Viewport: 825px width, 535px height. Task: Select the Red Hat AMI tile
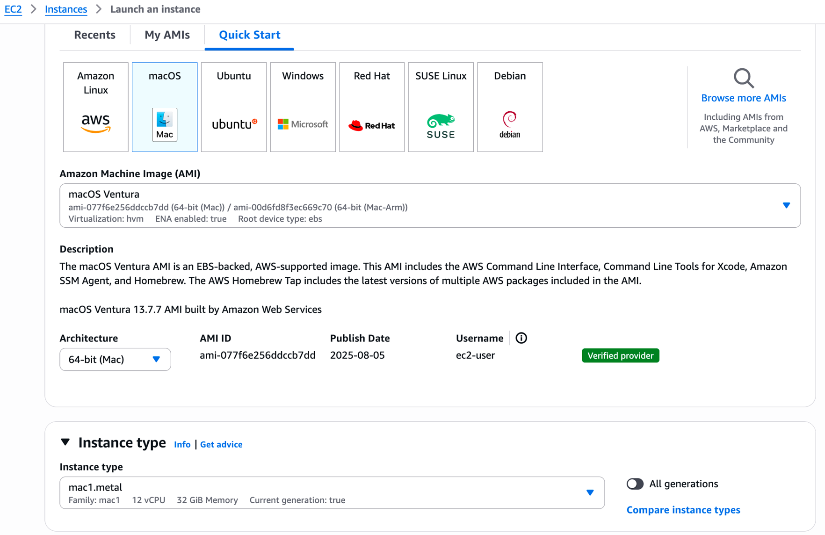(372, 107)
